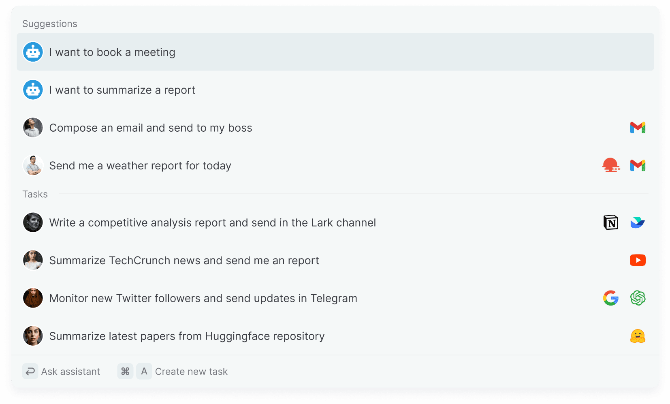670x404 pixels.
Task: Select the Monitor new Twitter followers task
Action: pyautogui.click(x=203, y=298)
